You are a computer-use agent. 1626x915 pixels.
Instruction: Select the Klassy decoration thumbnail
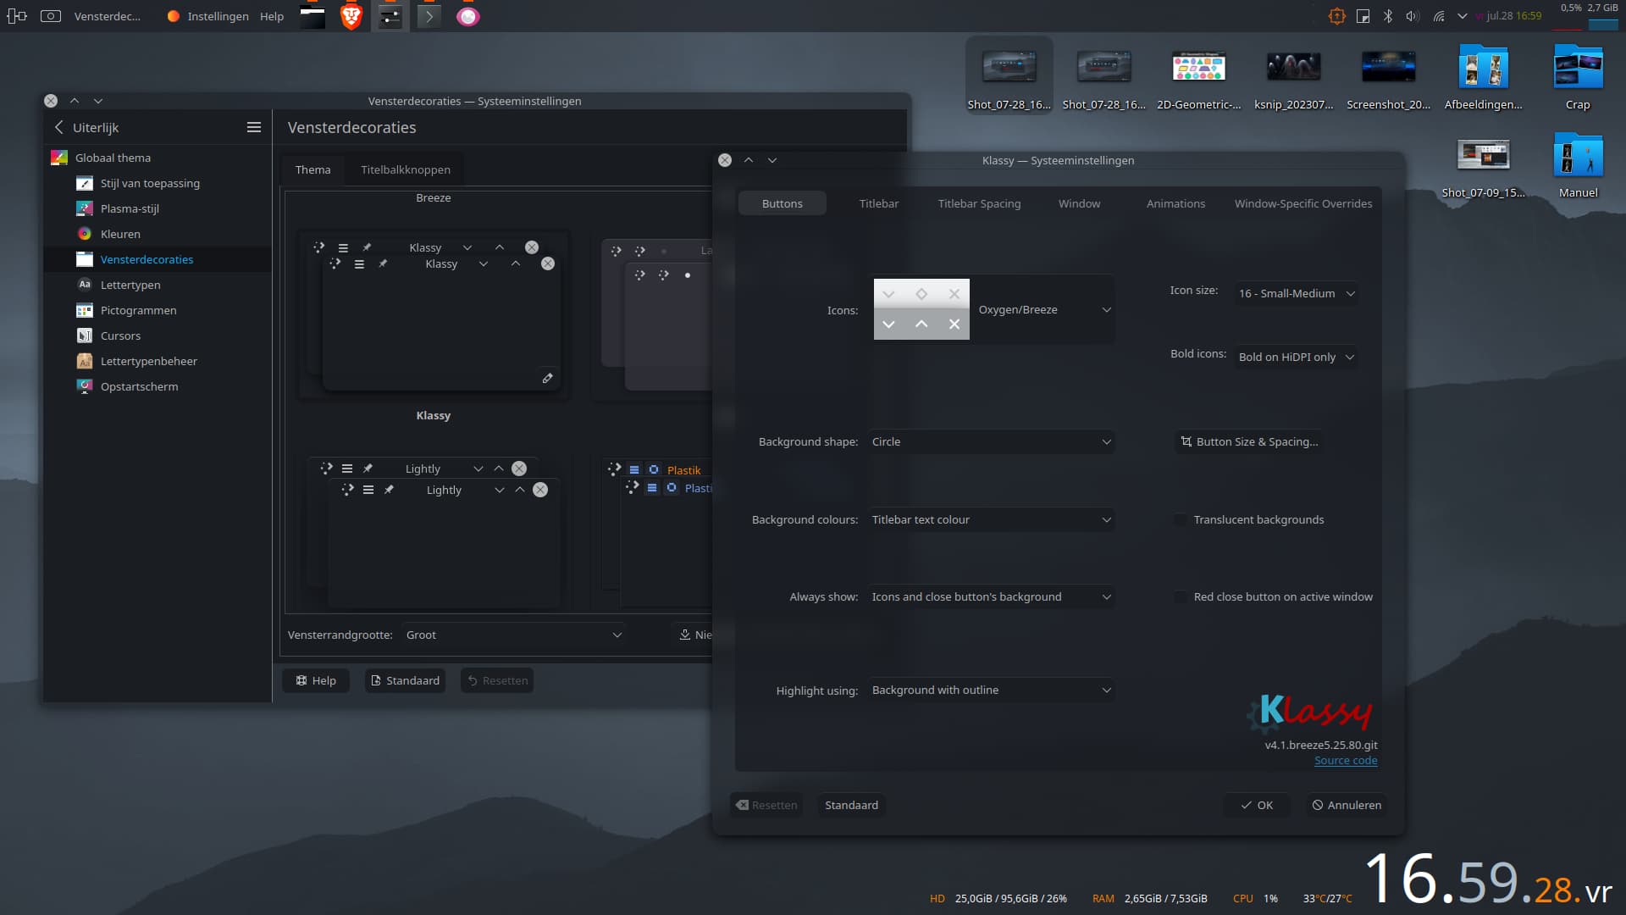coord(434,313)
